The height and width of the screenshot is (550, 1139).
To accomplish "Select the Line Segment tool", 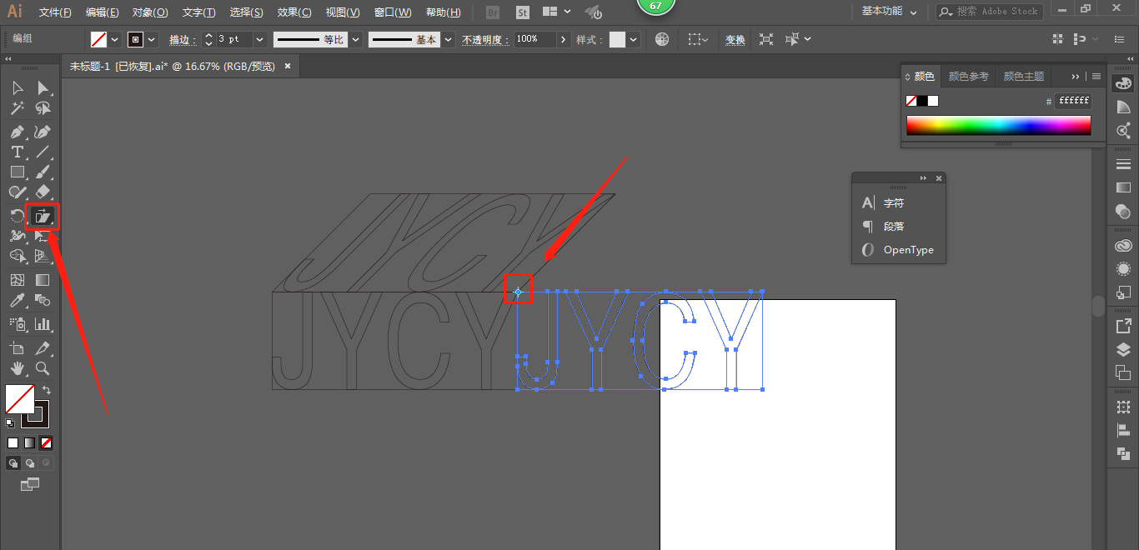I will 43,152.
